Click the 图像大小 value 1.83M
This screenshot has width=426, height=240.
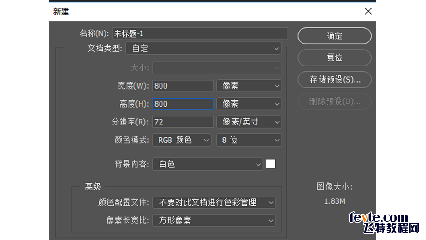[335, 201]
